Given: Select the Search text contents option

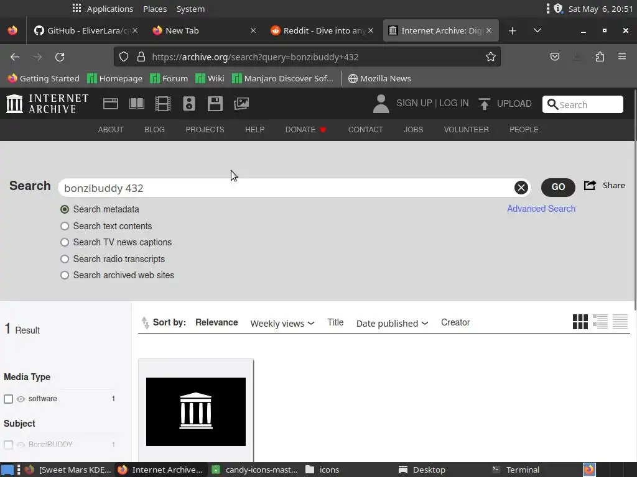Looking at the screenshot, I should click(65, 226).
